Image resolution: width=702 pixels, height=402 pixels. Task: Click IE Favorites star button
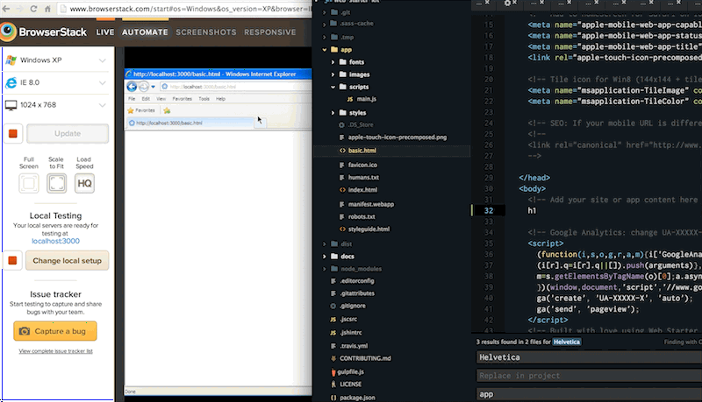[141, 110]
